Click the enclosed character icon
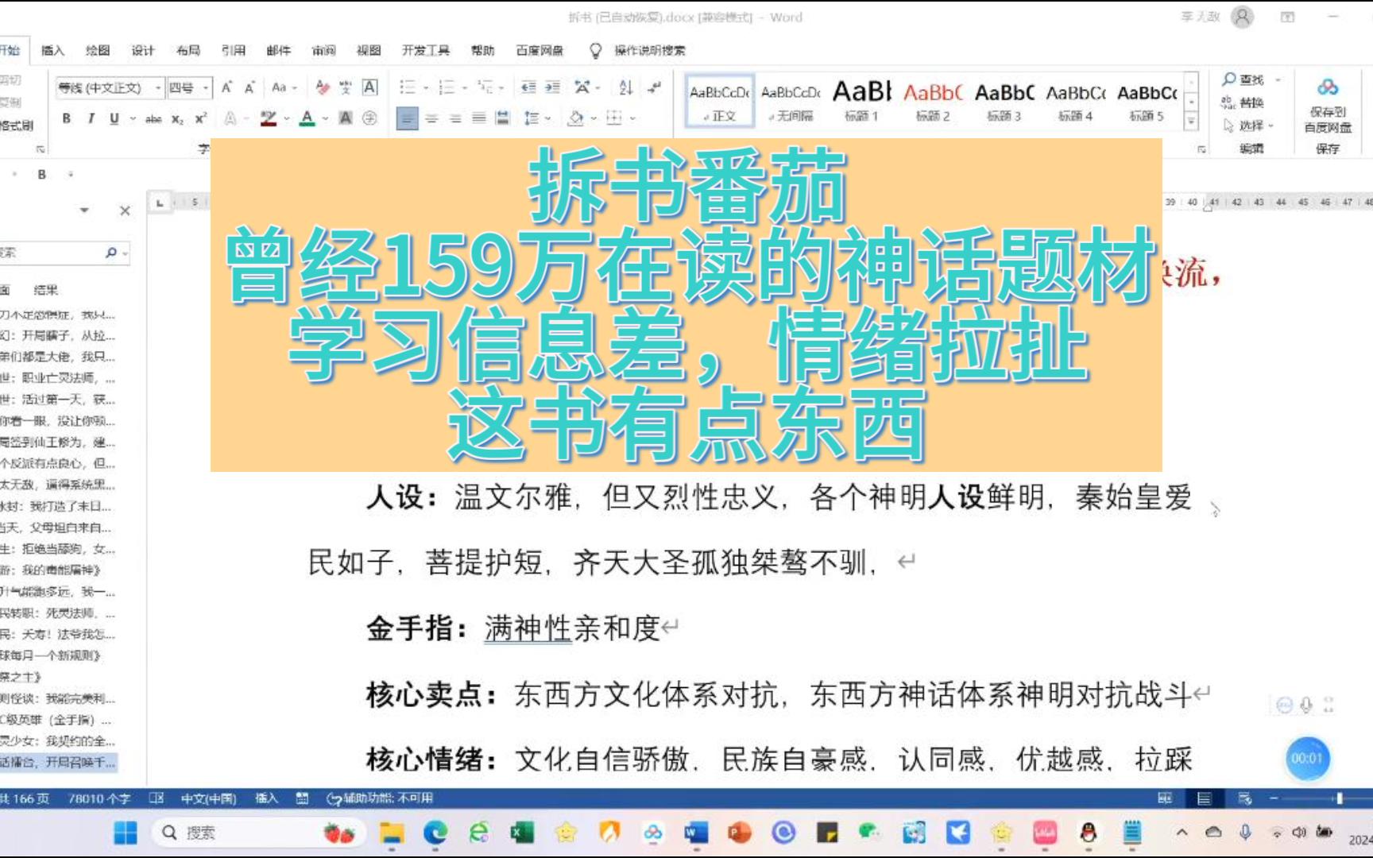 (x=369, y=118)
